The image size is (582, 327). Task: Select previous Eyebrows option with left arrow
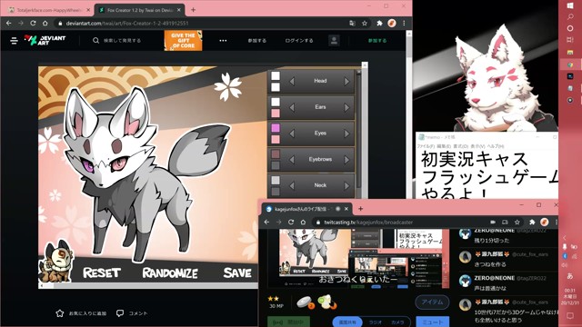(x=292, y=160)
